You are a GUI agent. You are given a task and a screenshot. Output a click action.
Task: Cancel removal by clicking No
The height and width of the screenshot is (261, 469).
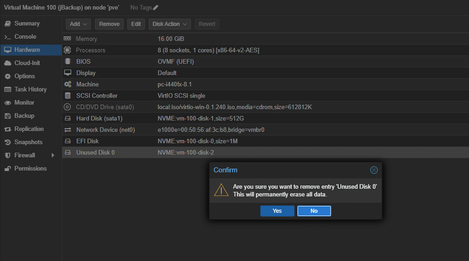click(314, 211)
